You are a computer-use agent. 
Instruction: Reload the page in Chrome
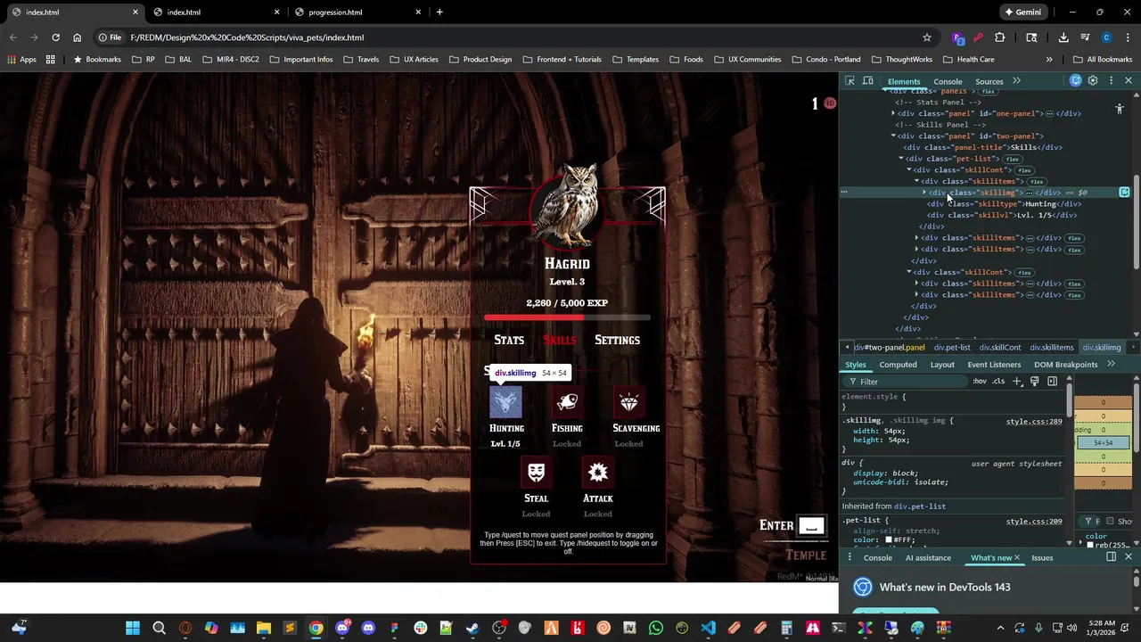pyautogui.click(x=55, y=37)
